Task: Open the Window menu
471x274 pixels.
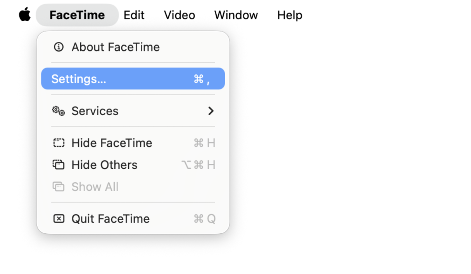Action: click(x=236, y=15)
